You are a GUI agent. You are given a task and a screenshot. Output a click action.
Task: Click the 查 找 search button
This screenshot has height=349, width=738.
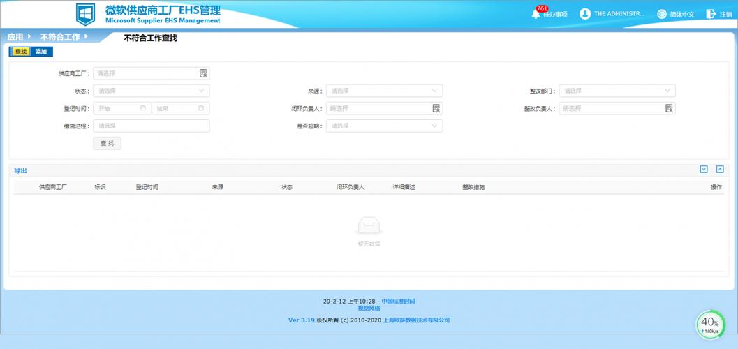108,144
